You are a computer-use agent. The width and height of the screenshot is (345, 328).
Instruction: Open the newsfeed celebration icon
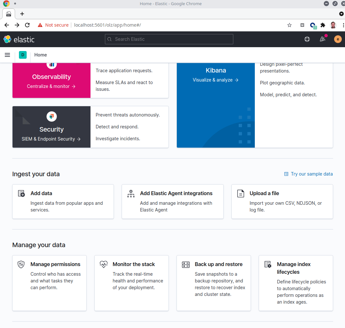(x=323, y=39)
